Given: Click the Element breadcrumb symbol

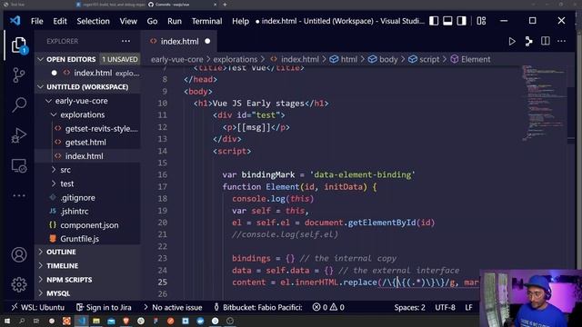Looking at the screenshot, I should 471,59.
